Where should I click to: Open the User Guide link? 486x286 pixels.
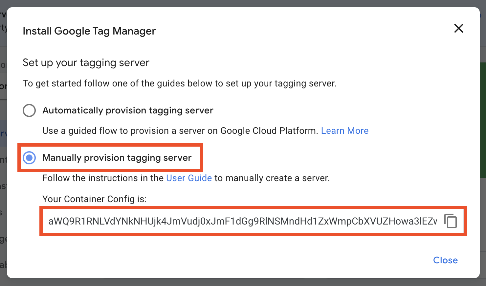[x=189, y=178]
